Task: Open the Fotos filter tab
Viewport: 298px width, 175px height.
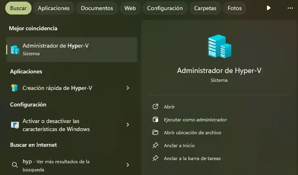Action: (x=235, y=8)
